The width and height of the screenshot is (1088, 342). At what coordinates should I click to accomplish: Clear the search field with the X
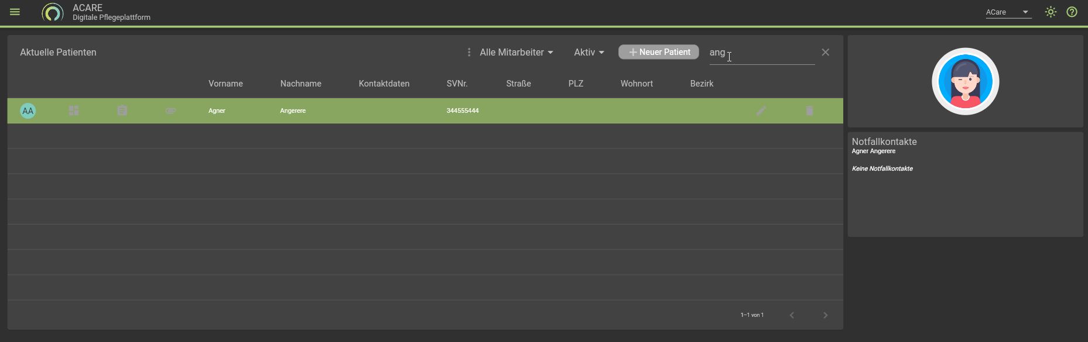click(825, 53)
